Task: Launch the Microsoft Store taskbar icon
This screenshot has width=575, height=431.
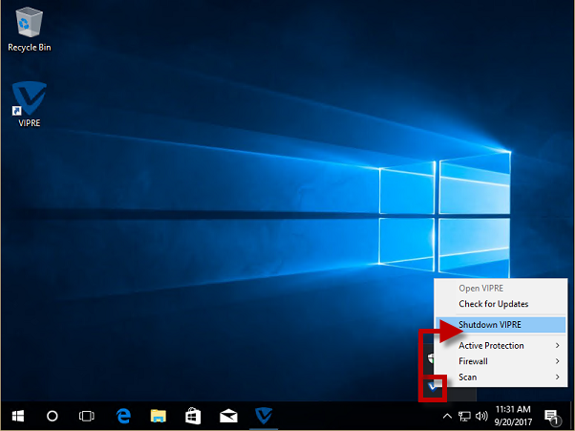Action: pyautogui.click(x=193, y=416)
